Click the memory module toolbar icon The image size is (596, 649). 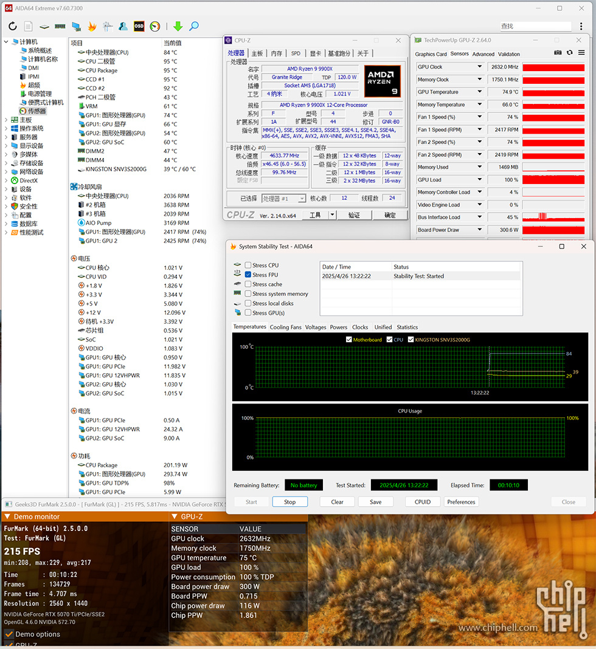pos(60,27)
